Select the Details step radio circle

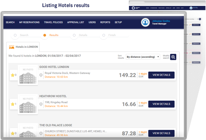tap(74, 35)
